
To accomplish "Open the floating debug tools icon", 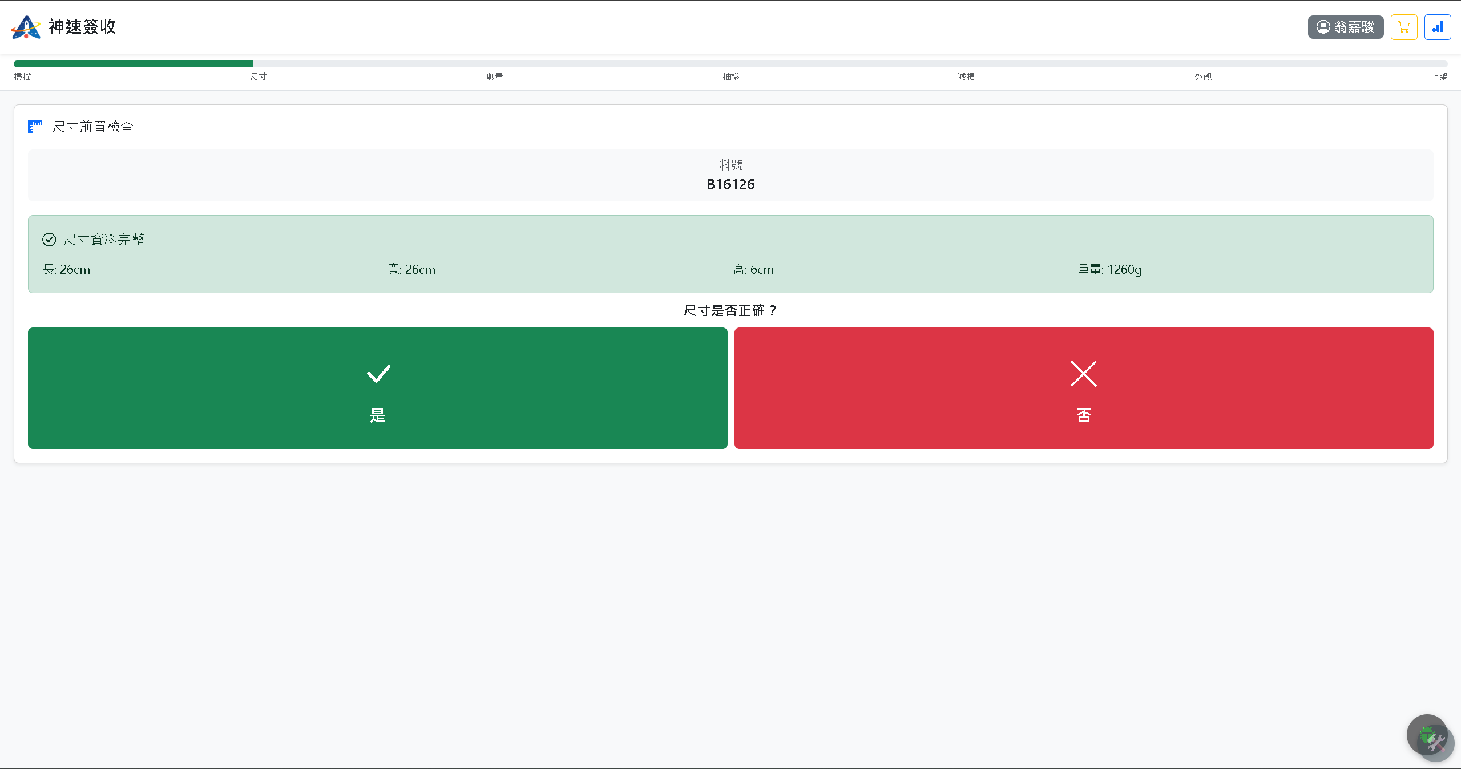I will pos(1431,738).
